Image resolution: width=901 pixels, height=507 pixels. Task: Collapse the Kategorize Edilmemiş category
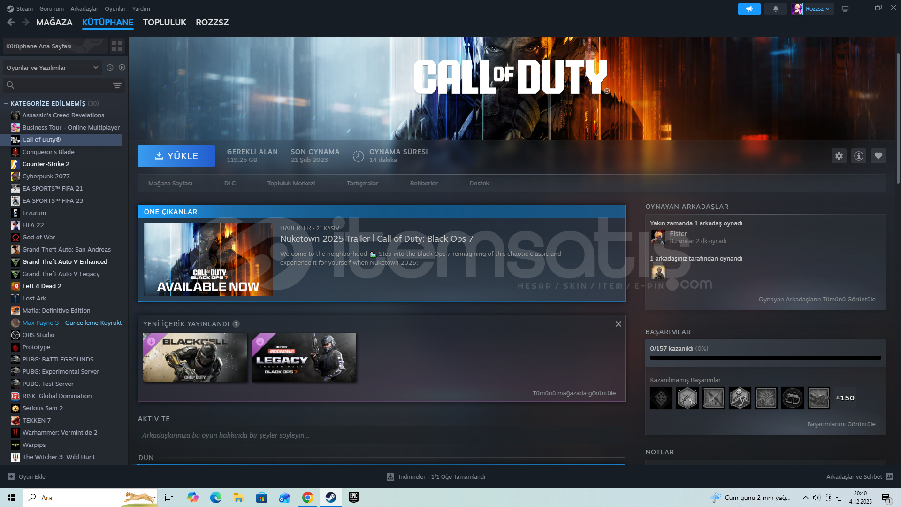pyautogui.click(x=6, y=104)
